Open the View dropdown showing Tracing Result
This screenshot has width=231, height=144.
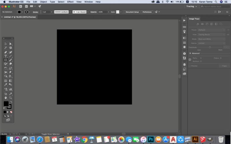[x=211, y=35]
